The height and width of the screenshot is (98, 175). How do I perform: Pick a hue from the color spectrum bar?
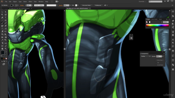pos(157,25)
